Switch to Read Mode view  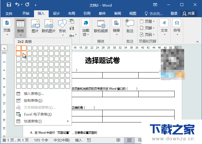click(x=118, y=140)
